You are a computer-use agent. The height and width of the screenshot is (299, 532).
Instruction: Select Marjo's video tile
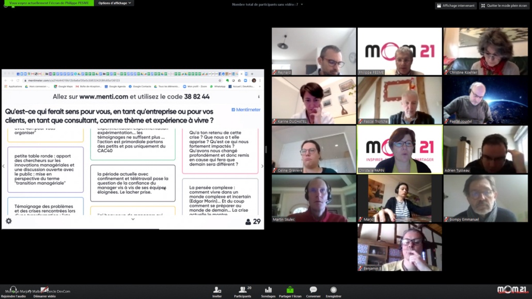[x=400, y=198]
